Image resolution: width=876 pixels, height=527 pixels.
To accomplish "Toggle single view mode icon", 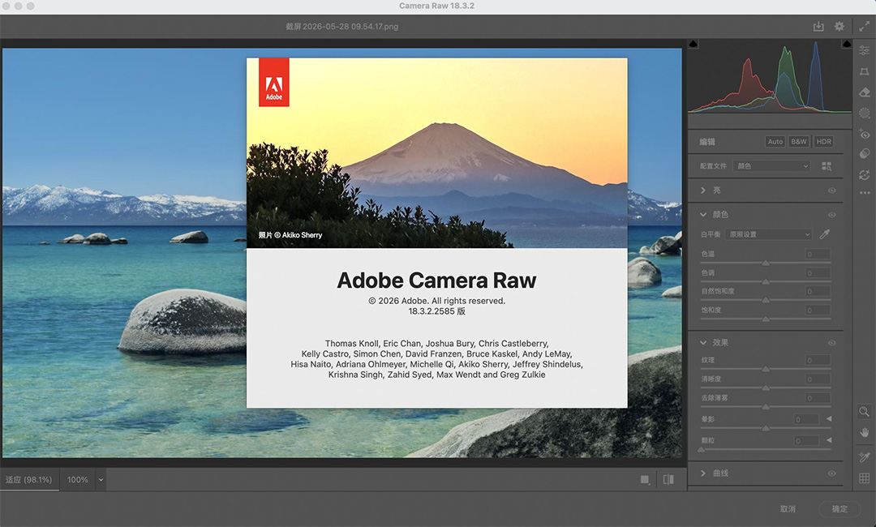I will [646, 479].
